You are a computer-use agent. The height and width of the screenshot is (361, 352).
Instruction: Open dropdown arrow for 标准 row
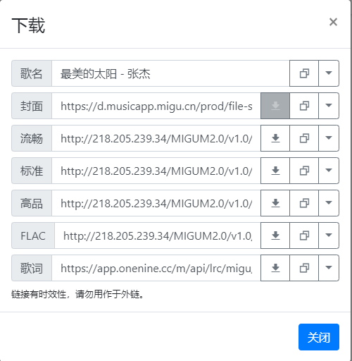click(329, 171)
